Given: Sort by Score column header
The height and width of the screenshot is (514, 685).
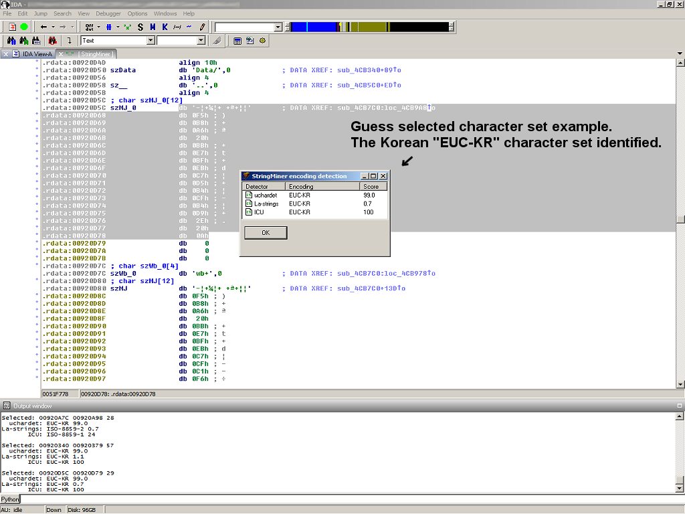Looking at the screenshot, I should click(x=373, y=187).
